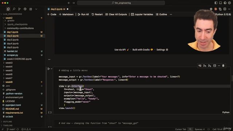Expand the .ipynb_checkpoints folder

pyautogui.click(x=17, y=24)
